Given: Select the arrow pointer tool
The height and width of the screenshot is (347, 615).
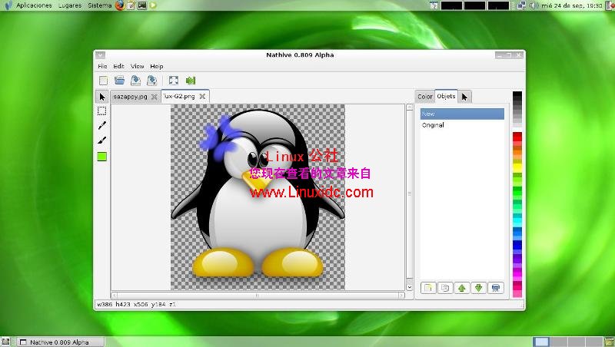Looking at the screenshot, I should click(x=102, y=97).
